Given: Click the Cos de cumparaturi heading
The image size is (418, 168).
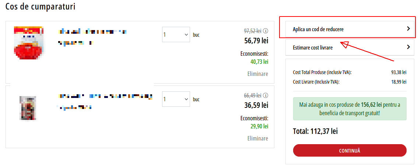Looking at the screenshot, I should tap(40, 7).
